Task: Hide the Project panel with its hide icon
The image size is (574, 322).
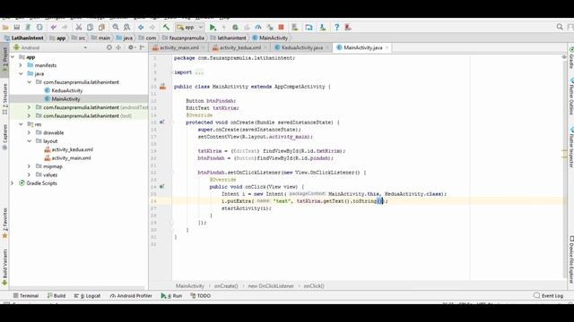Action: pyautogui.click(x=142, y=47)
